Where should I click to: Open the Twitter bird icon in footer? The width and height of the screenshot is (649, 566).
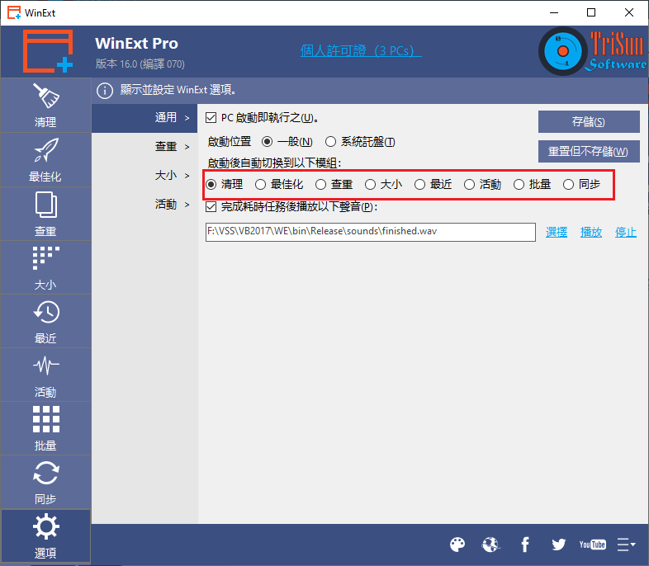[558, 545]
